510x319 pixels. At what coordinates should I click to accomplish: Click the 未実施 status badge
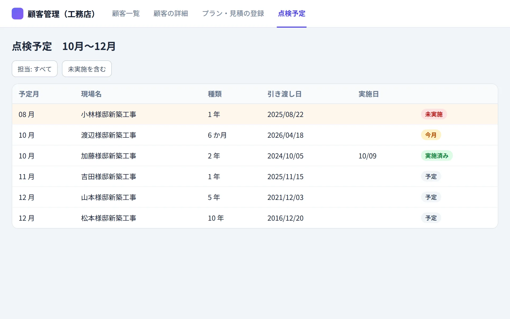coord(434,114)
